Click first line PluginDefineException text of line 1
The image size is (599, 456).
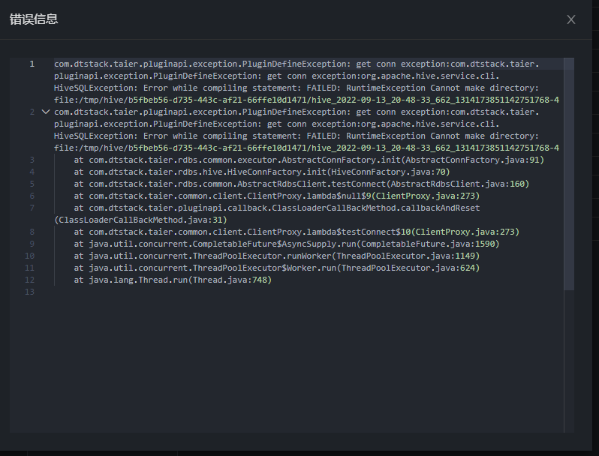296,64
